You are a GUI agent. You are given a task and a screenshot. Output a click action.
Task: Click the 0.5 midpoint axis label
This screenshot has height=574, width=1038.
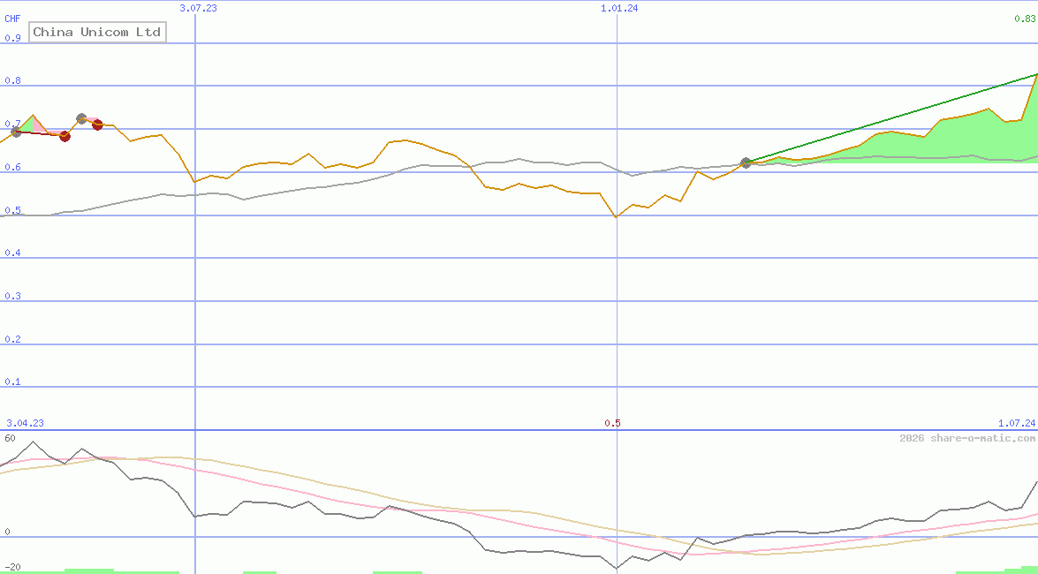coord(612,423)
